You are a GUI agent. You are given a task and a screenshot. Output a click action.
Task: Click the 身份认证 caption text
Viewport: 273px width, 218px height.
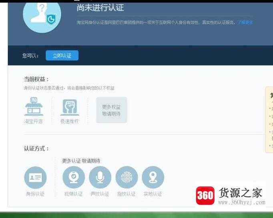[35, 194]
